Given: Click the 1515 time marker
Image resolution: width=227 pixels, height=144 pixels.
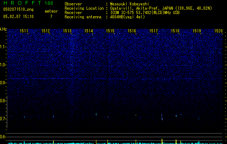Looking at the screenshot, I should tap(110, 31).
